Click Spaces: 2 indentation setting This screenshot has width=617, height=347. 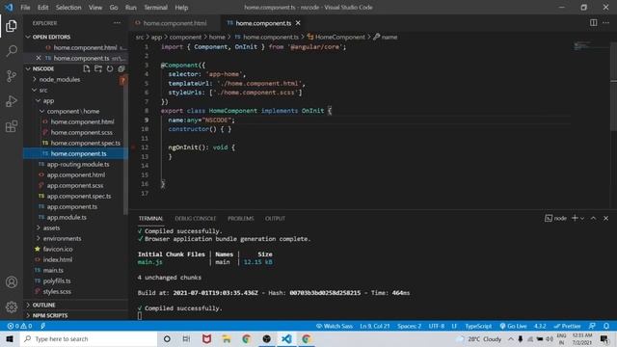tap(409, 326)
